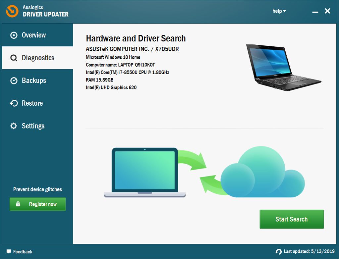Click the black laptop photo thumbnail
Viewport: 339px width, 259px height.
pos(283,68)
